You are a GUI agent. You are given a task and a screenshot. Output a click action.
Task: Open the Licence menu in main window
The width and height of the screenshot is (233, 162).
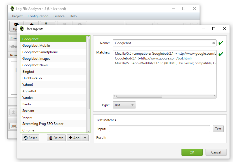(x=59, y=16)
